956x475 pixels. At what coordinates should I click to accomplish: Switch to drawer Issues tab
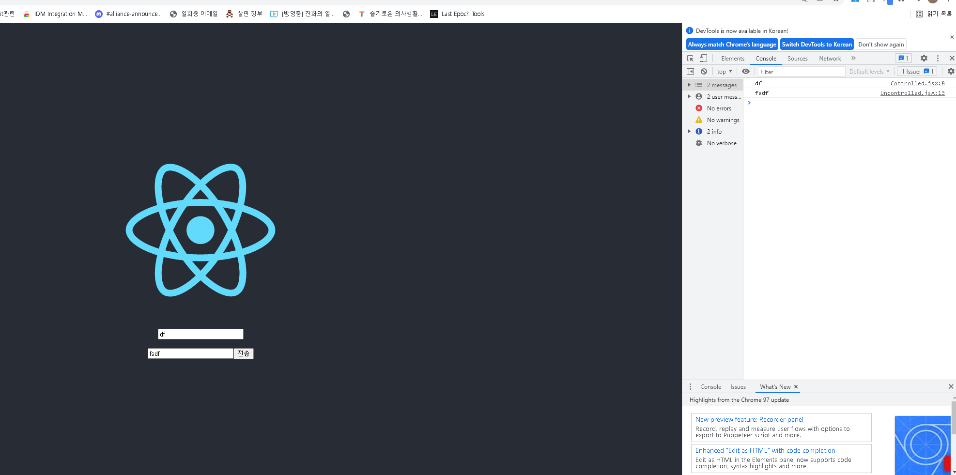point(738,387)
